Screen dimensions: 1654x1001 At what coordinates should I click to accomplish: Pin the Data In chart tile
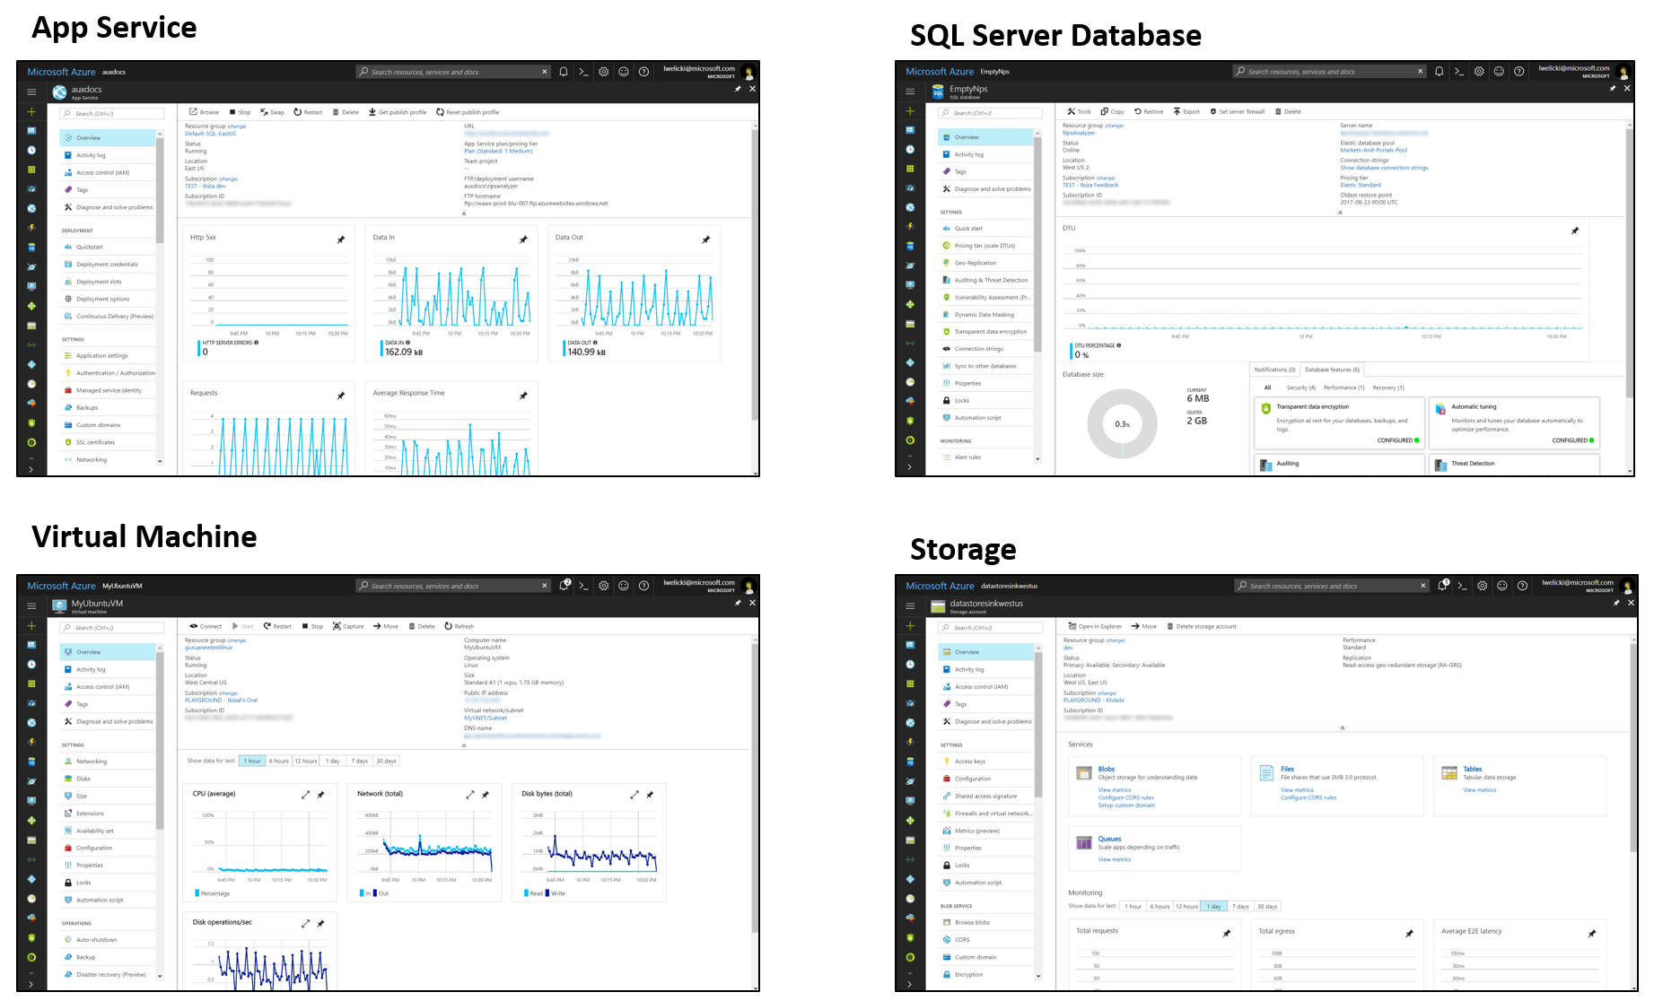click(523, 239)
